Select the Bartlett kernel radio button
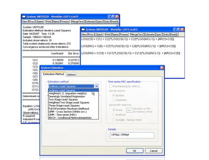The image size is (209, 160). (x=113, y=95)
